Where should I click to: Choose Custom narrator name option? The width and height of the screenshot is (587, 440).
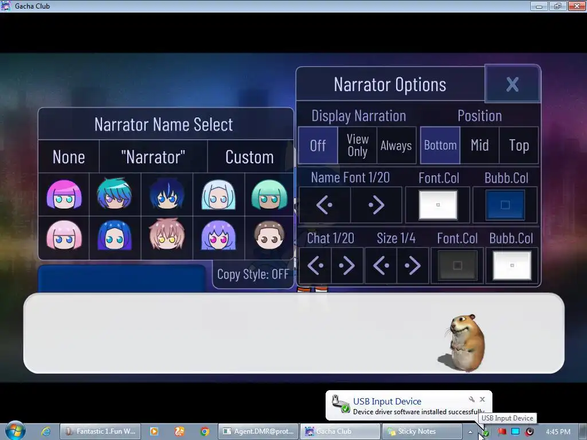click(250, 157)
